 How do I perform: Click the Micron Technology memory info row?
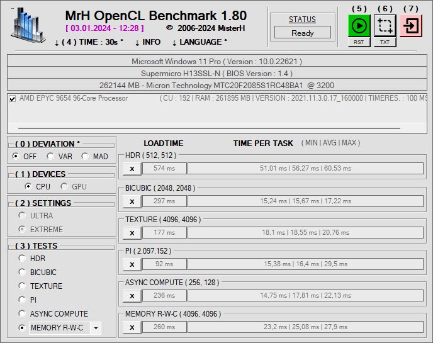click(x=216, y=86)
